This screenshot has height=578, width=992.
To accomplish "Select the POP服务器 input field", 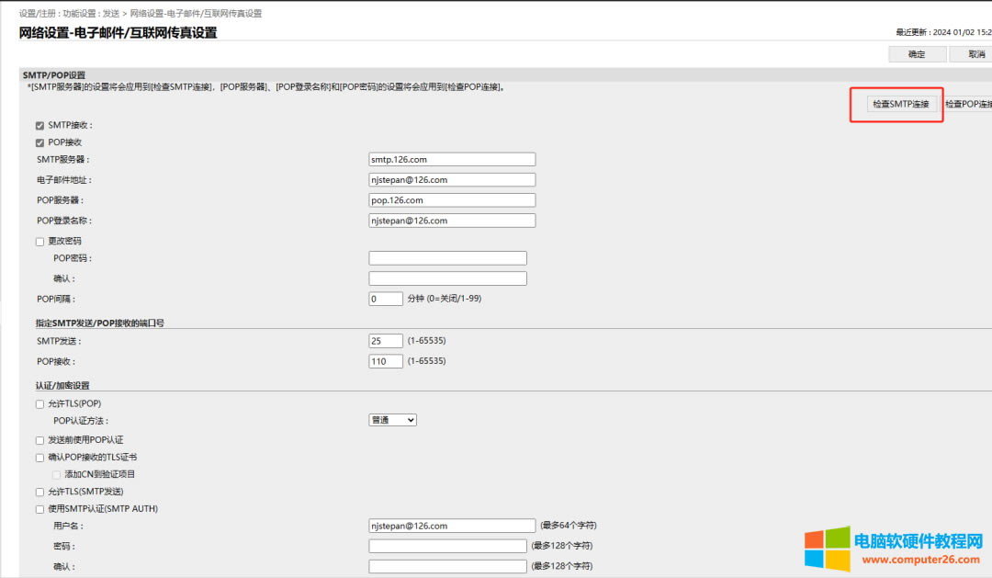I will click(x=452, y=200).
